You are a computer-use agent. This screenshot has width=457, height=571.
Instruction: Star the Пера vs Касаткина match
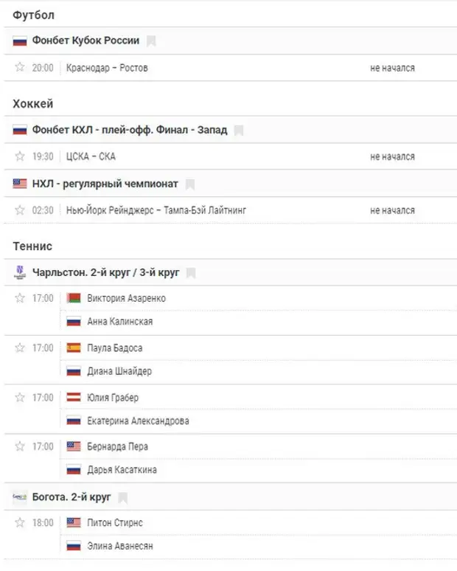pos(20,446)
